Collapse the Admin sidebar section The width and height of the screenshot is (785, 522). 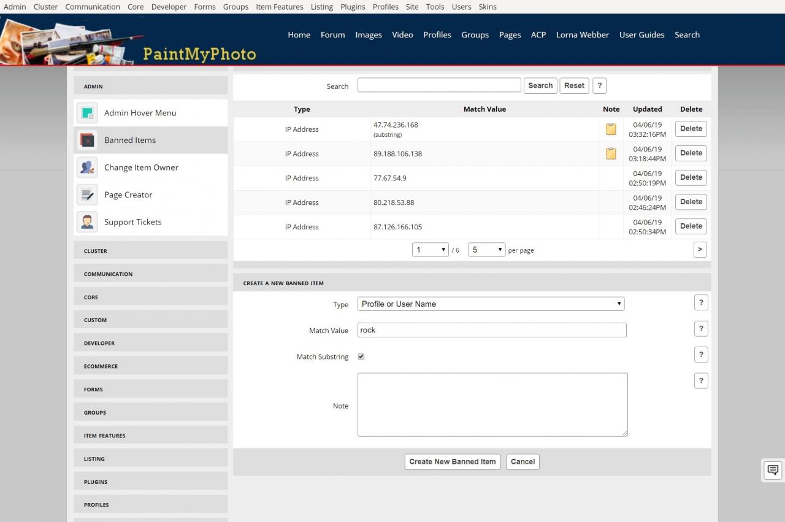pos(150,86)
